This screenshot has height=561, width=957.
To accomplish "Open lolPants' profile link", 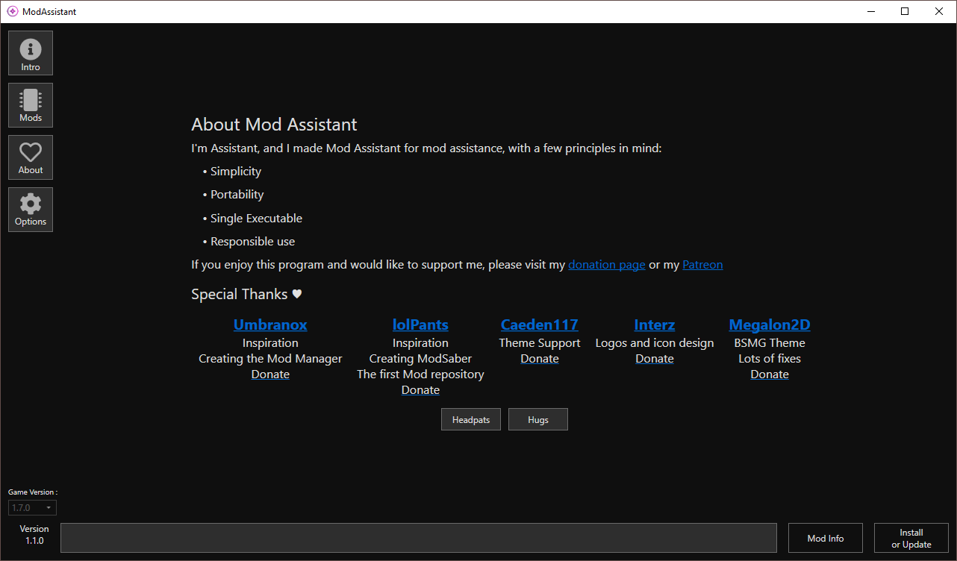I will [x=420, y=325].
